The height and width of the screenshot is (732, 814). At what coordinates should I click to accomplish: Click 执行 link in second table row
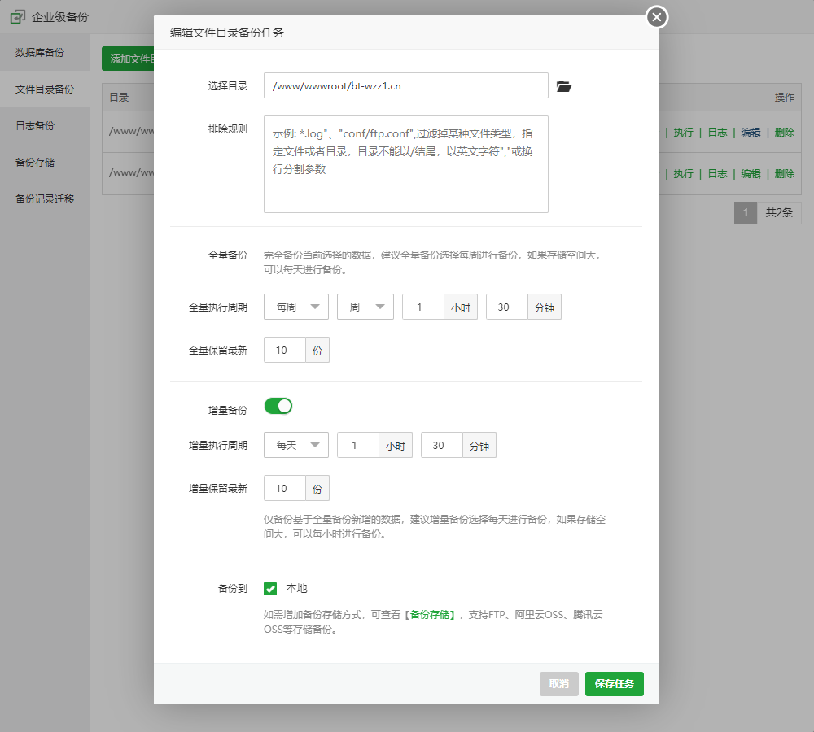(683, 174)
